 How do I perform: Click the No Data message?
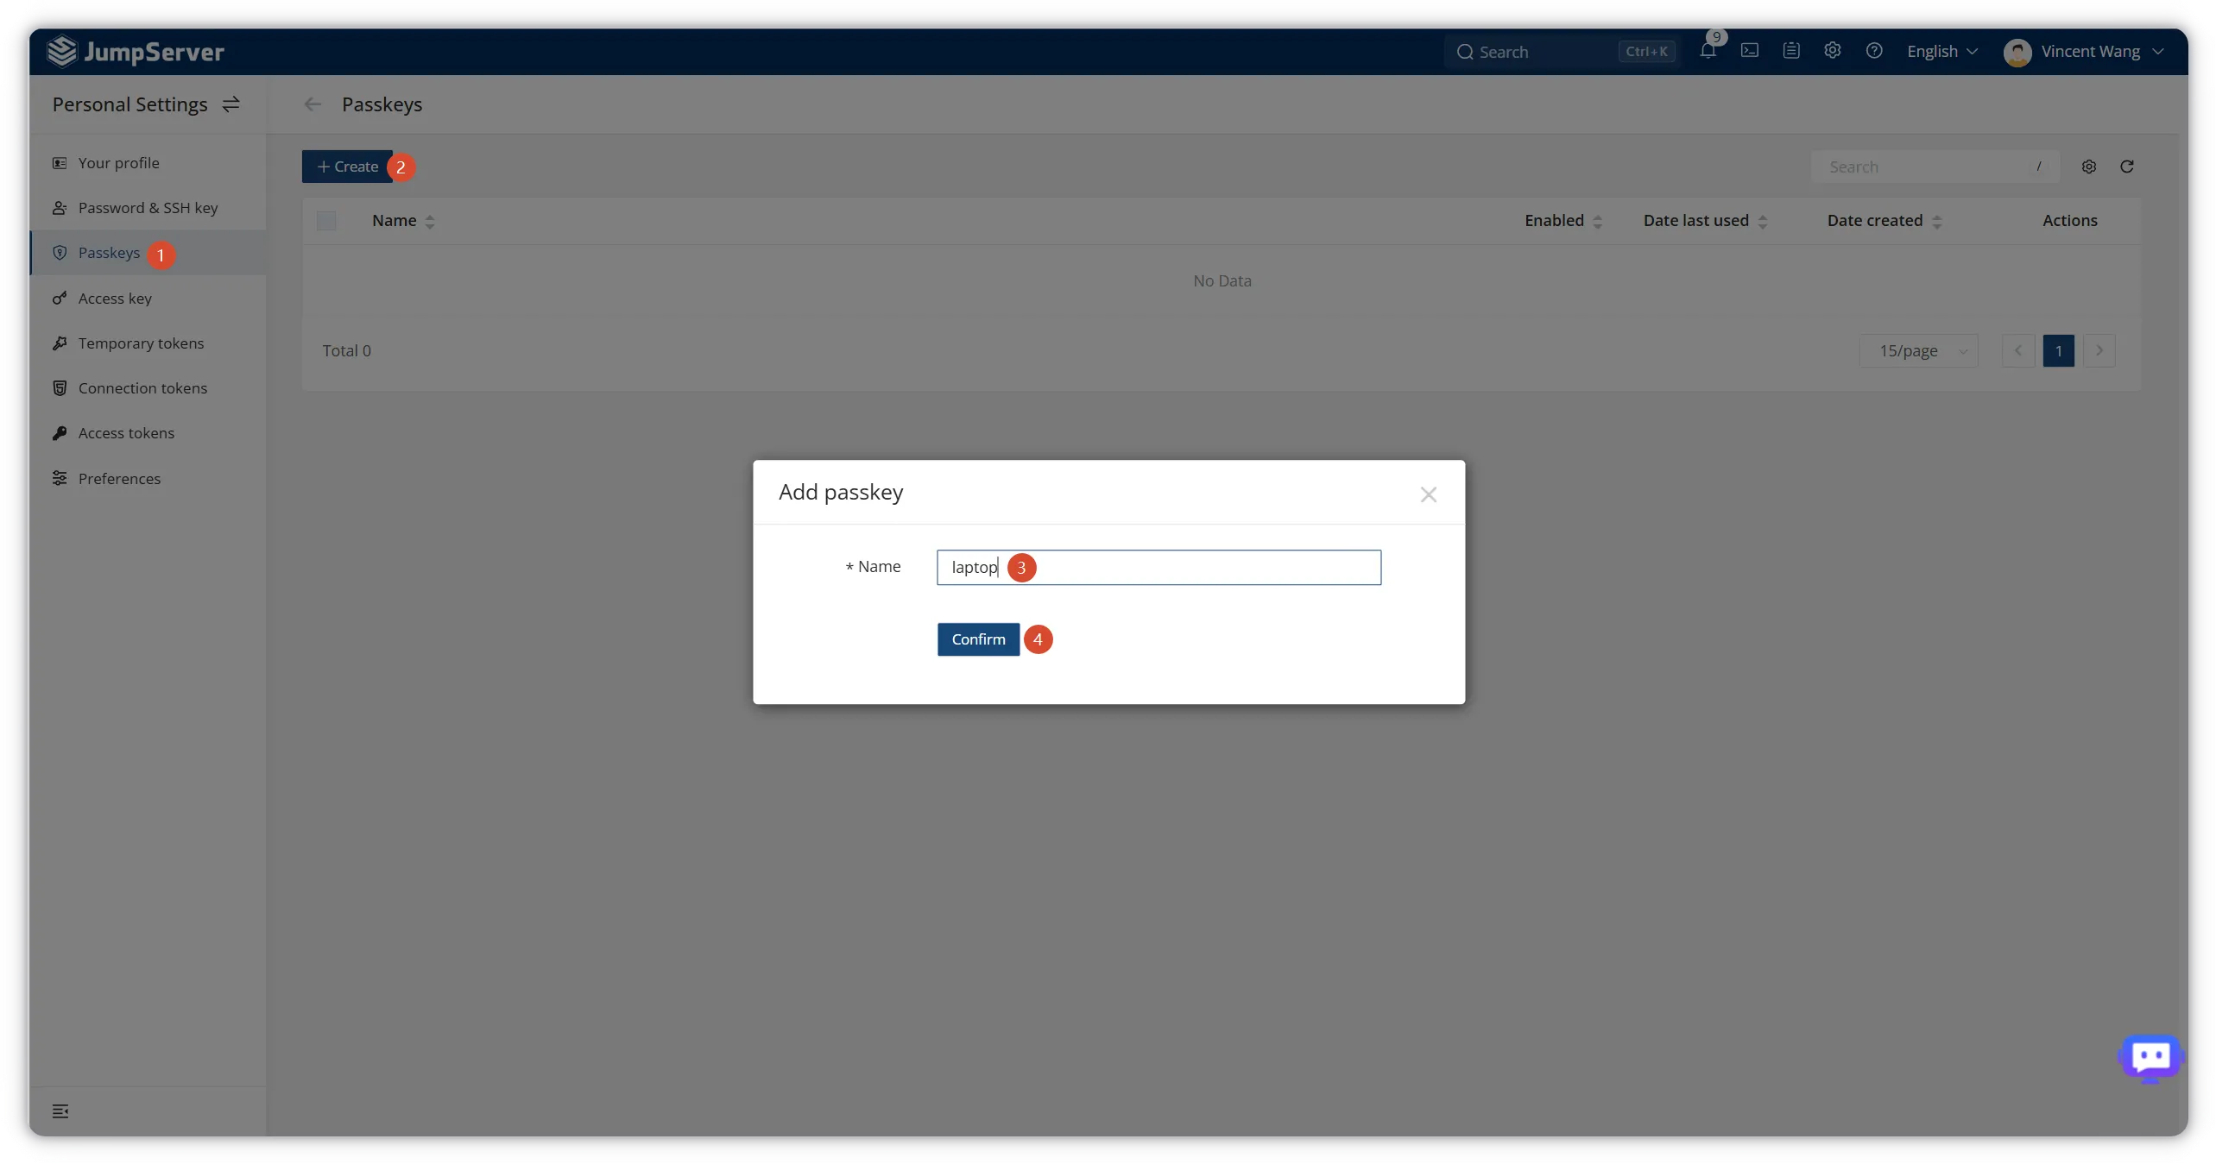click(1222, 281)
